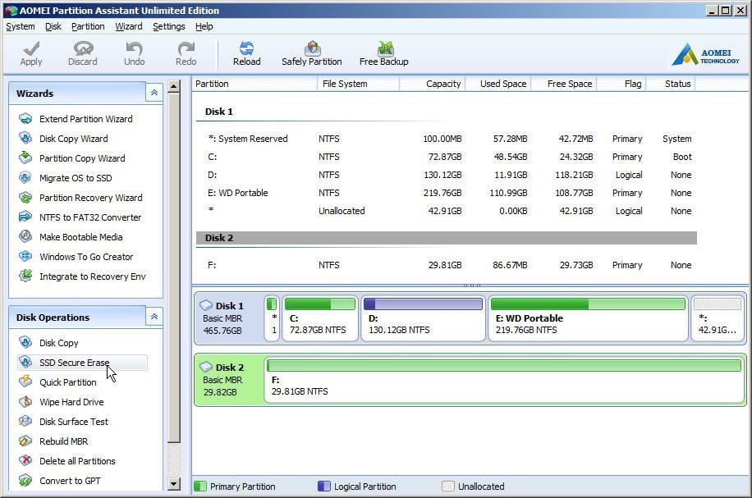Click sidebar scrollbar up arrow
The height and width of the screenshot is (498, 752).
(174, 86)
